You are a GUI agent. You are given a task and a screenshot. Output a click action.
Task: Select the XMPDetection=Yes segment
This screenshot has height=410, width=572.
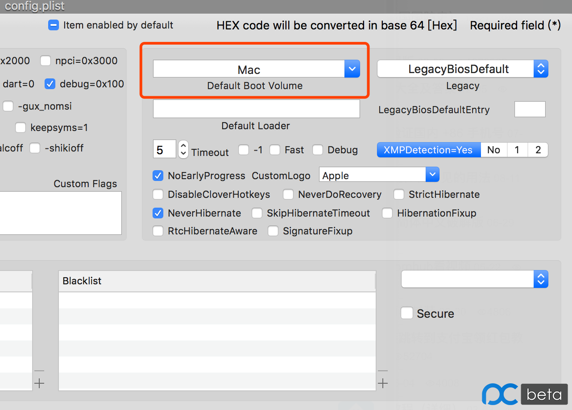(x=429, y=150)
